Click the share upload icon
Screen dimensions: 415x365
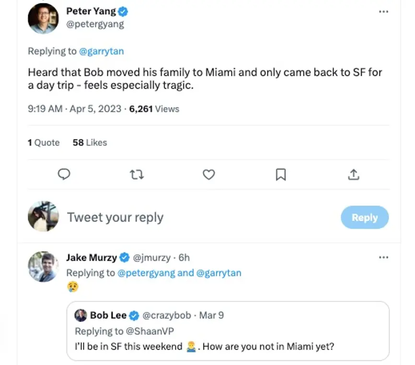[x=353, y=174]
